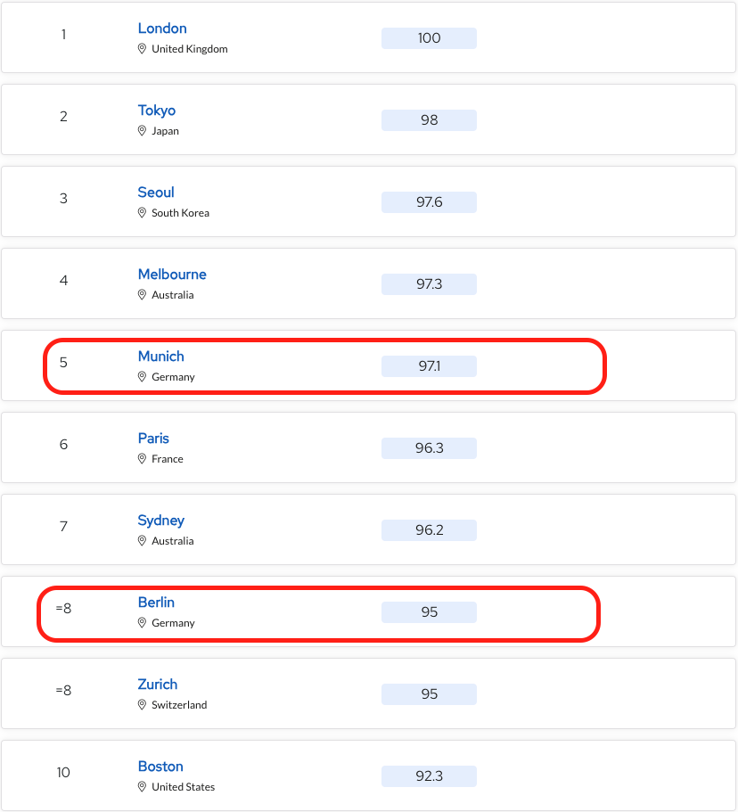Click the pin icon next to United States
The image size is (738, 812).
(142, 787)
